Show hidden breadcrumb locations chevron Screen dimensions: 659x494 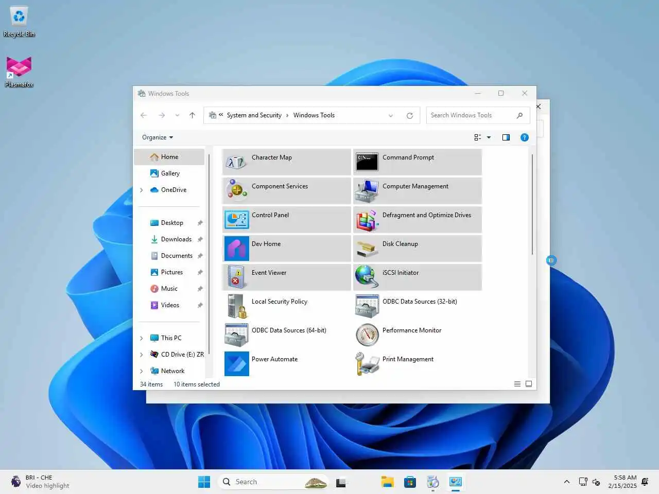pos(221,115)
